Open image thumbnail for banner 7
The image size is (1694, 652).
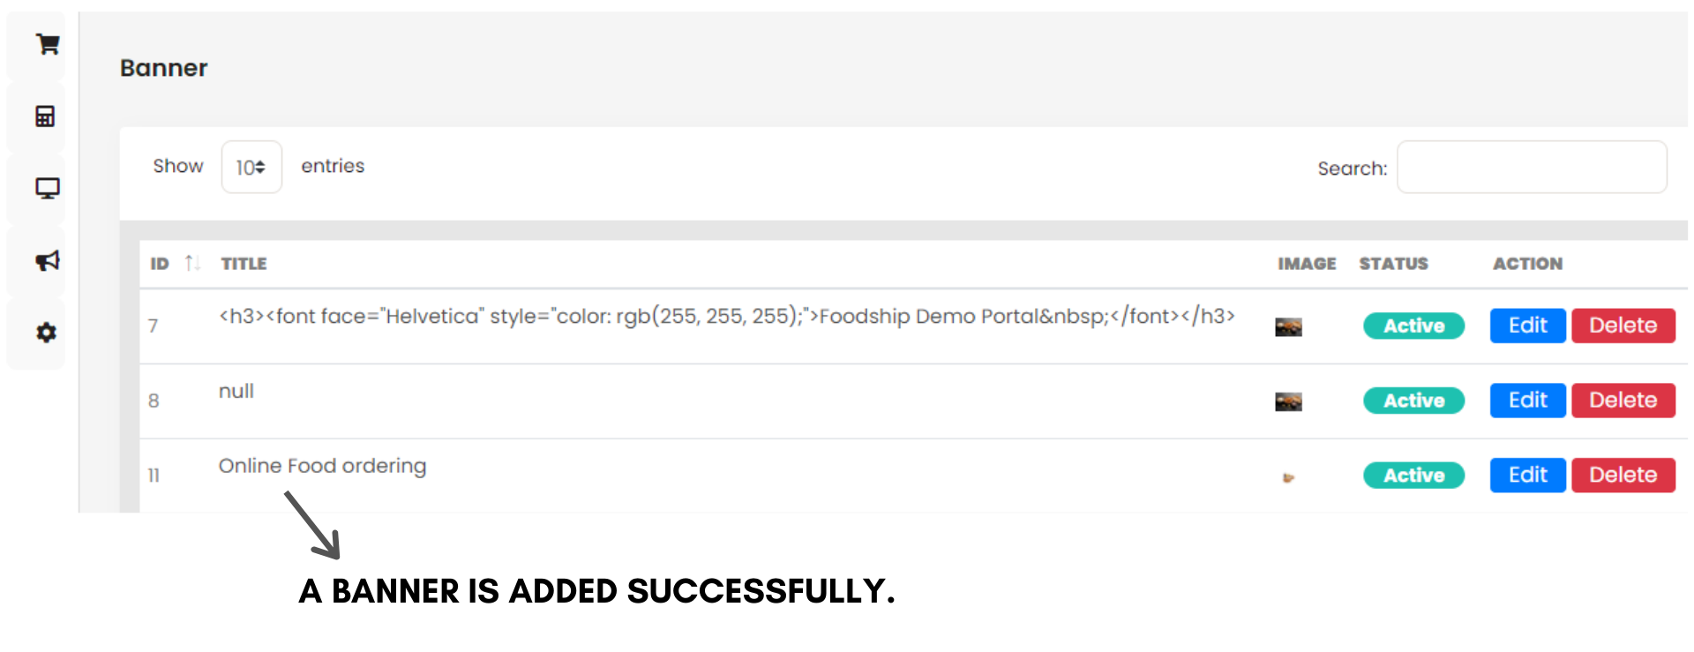(x=1287, y=327)
